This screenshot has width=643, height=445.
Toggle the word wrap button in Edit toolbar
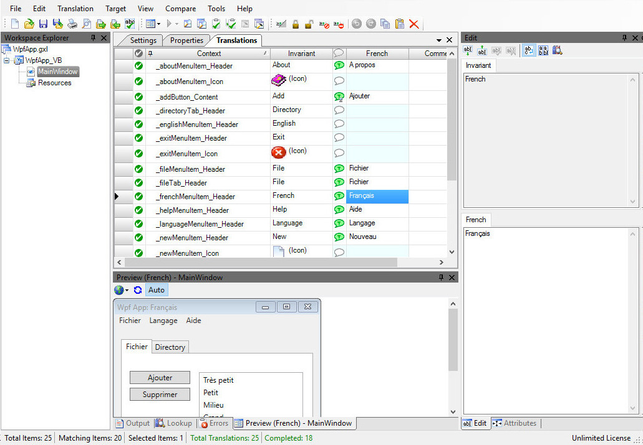point(528,50)
